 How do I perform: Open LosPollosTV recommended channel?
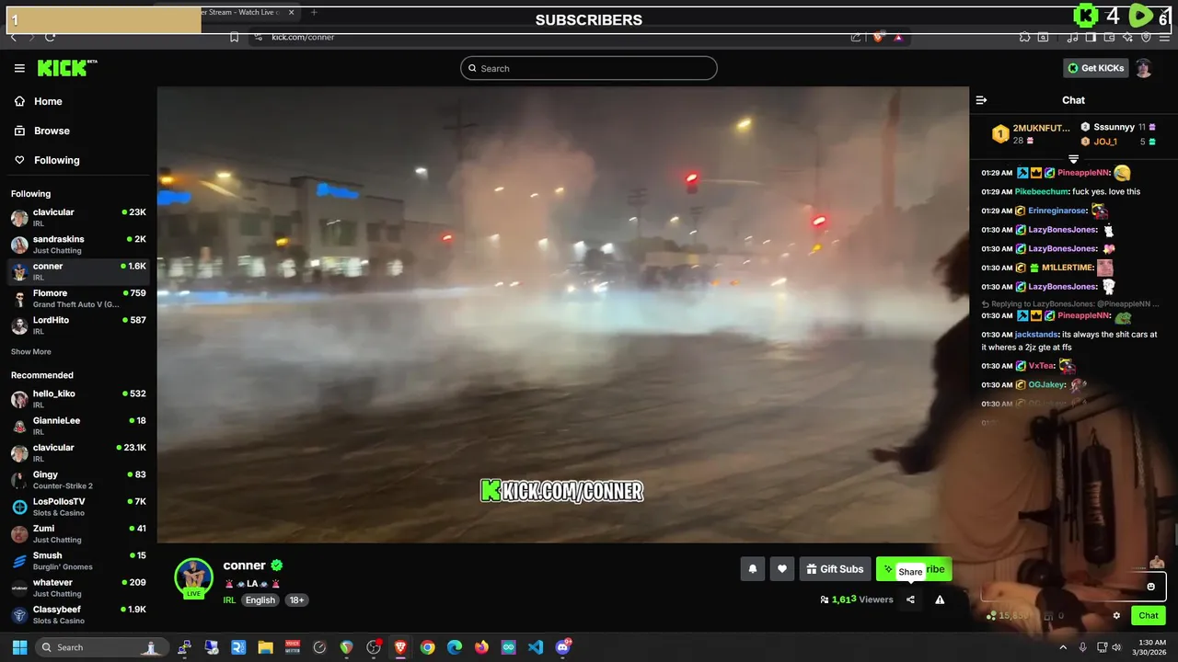78,507
